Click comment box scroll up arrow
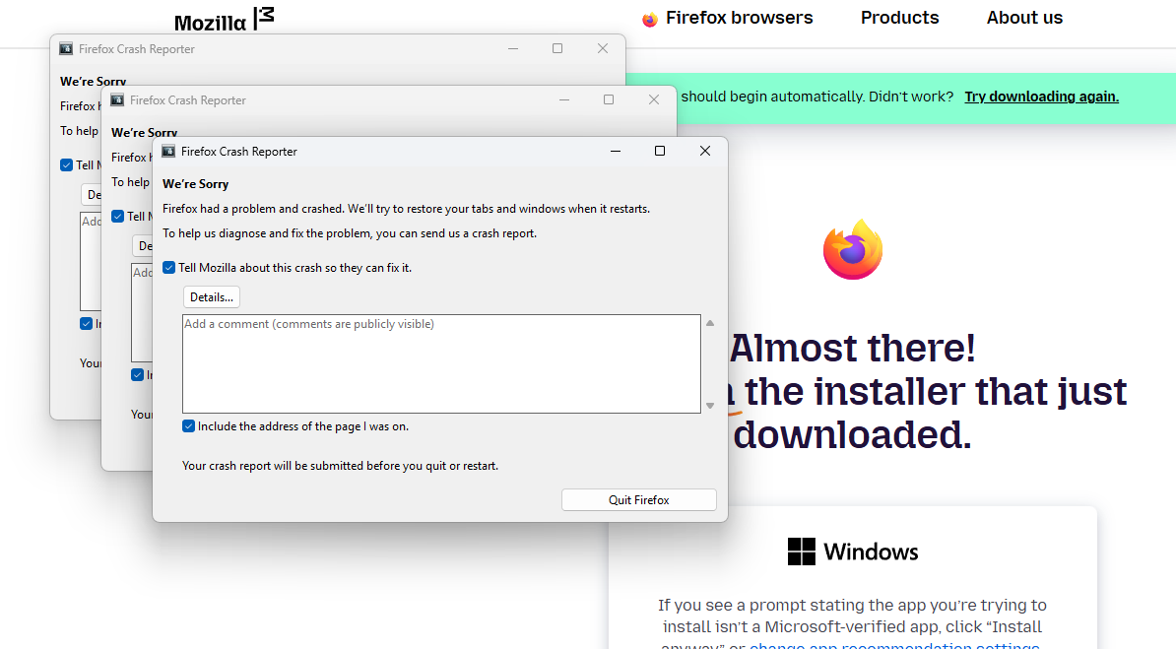This screenshot has height=649, width=1176. [709, 323]
